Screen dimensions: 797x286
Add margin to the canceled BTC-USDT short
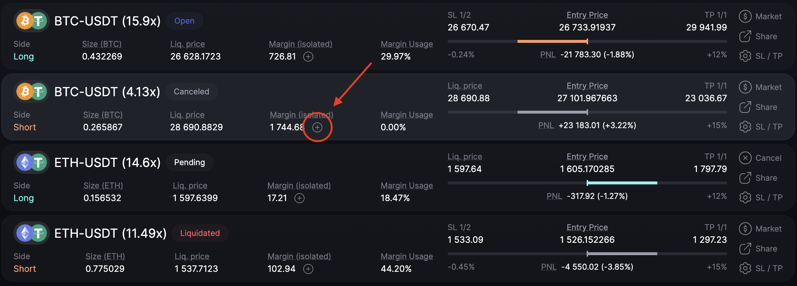pos(317,127)
